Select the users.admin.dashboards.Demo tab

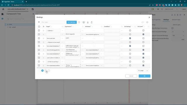(x=17, y=9)
